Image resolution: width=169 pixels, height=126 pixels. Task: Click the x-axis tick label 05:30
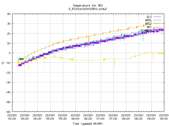pos(63,119)
